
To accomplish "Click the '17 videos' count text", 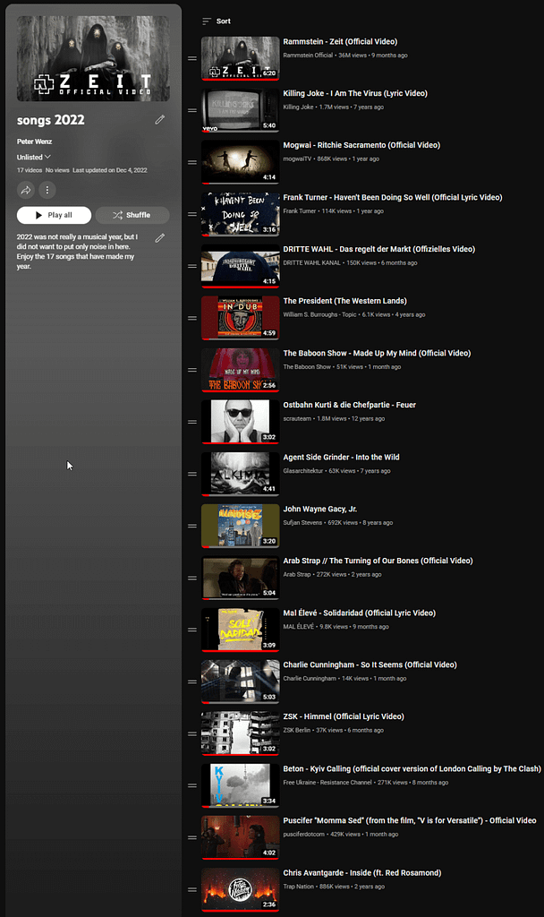I will [30, 170].
